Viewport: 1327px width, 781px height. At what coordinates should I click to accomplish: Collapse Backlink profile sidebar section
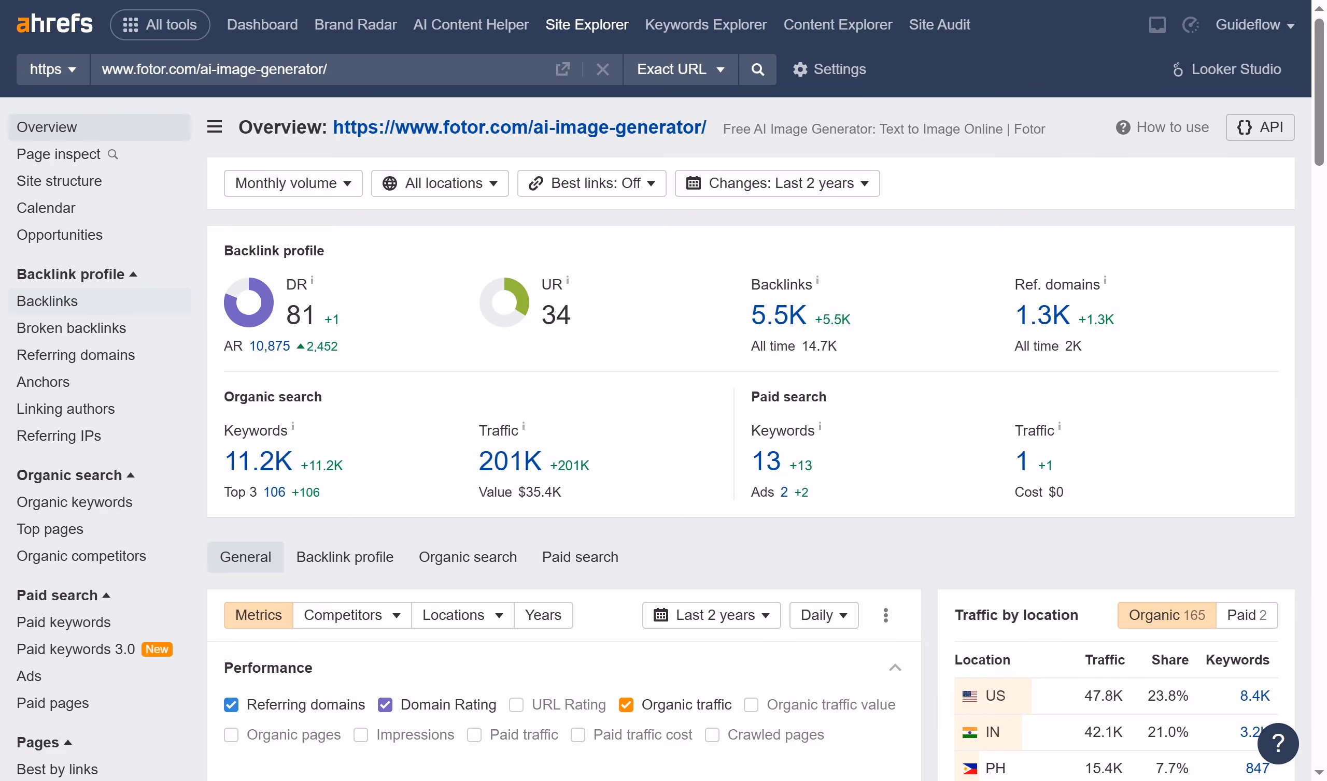77,274
